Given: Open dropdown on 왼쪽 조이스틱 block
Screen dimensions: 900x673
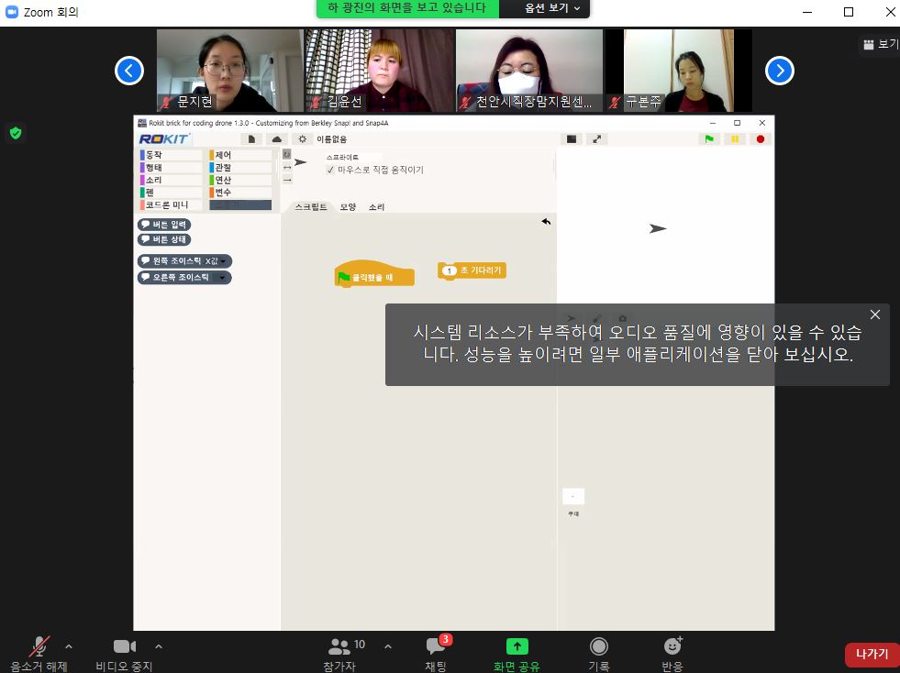Looking at the screenshot, I should pos(223,261).
